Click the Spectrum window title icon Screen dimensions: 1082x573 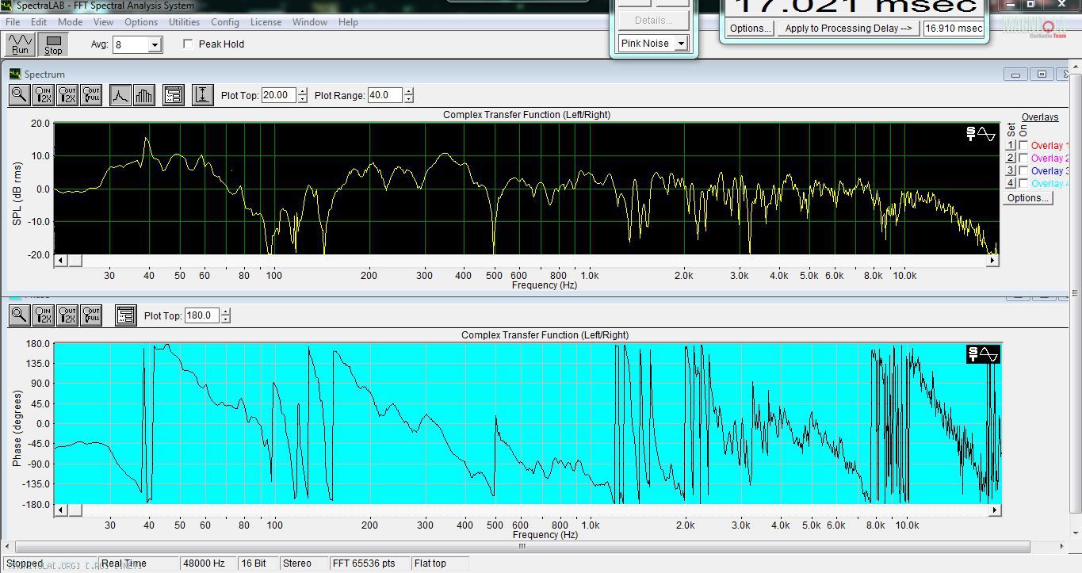15,74
